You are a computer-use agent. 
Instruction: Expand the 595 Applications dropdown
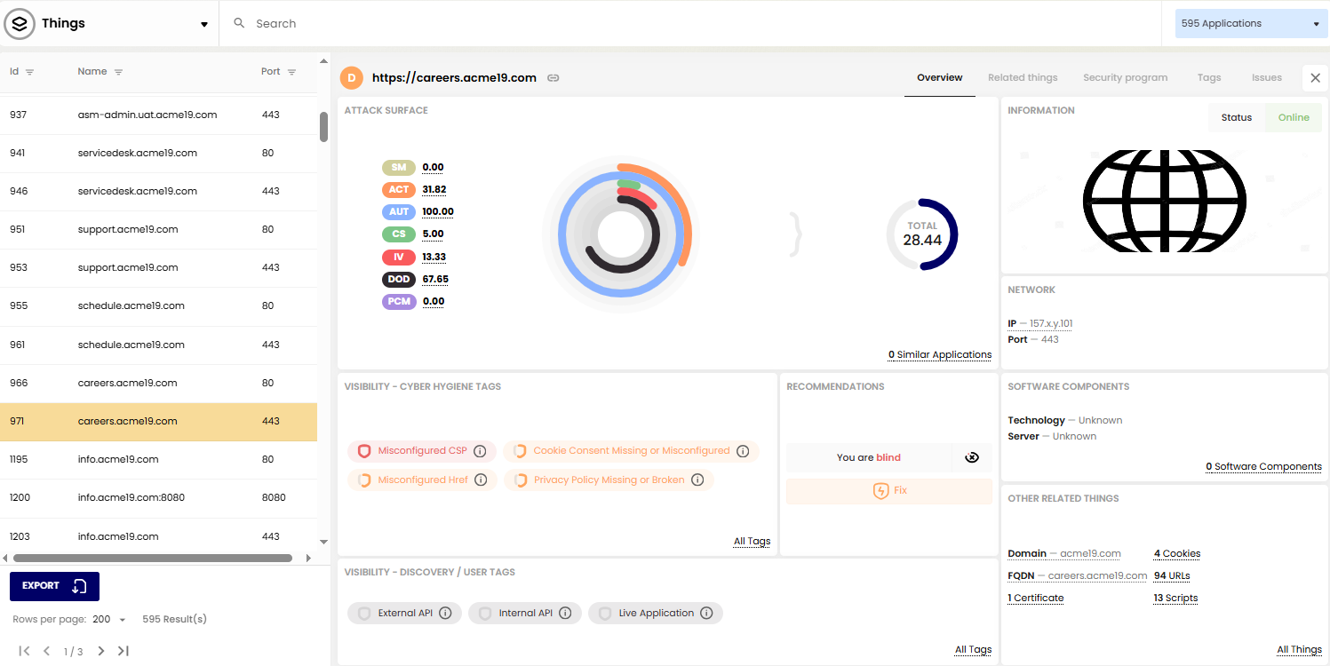pos(1251,24)
